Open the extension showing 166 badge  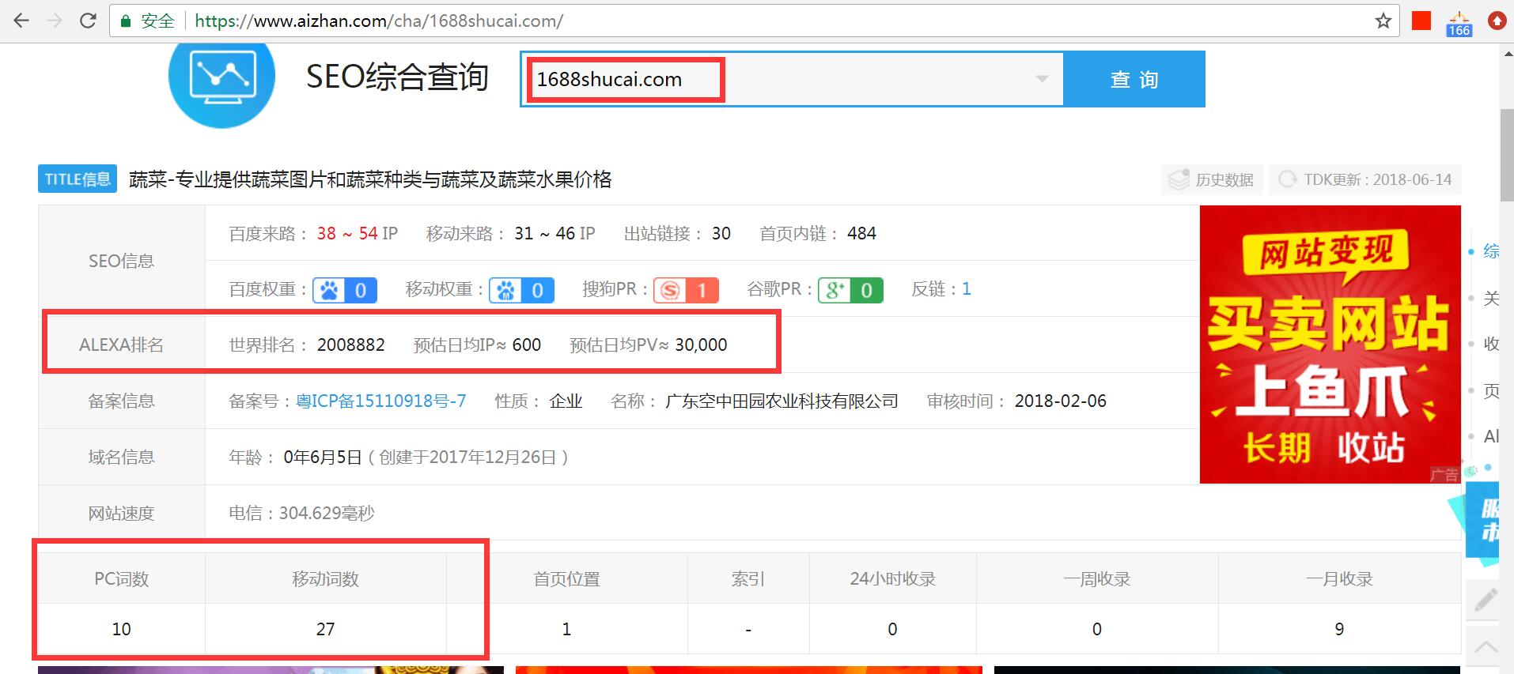click(x=1459, y=24)
